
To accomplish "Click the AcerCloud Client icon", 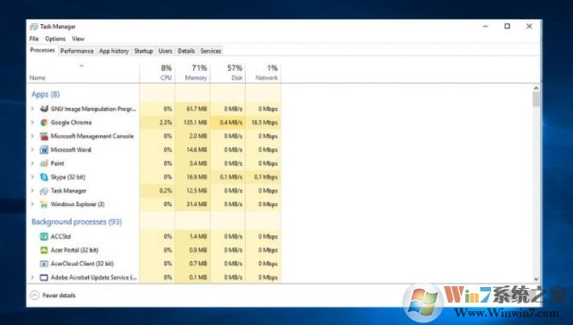I will 44,264.
